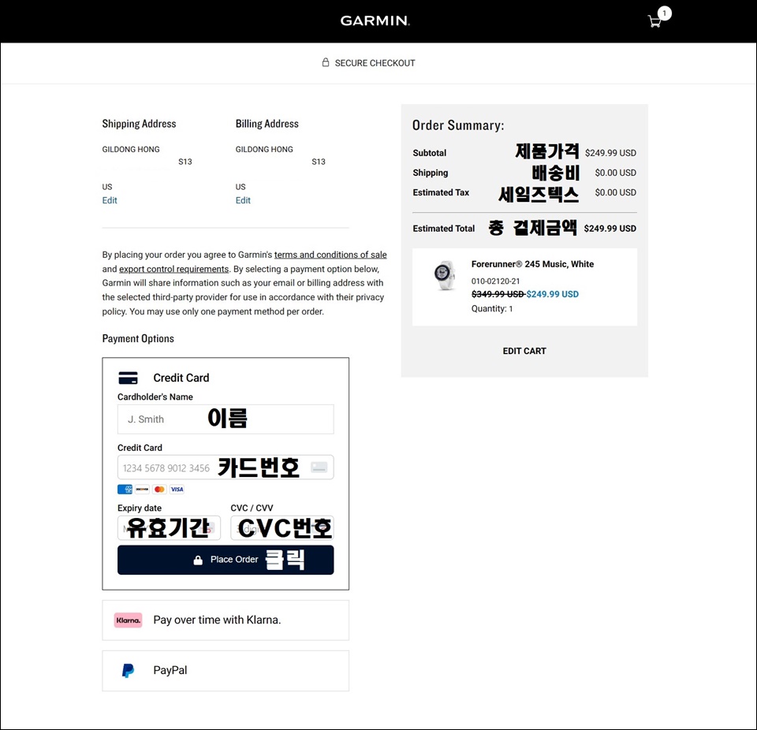Click the Forerunner 245 Music, White product name
The image size is (757, 730).
click(532, 264)
